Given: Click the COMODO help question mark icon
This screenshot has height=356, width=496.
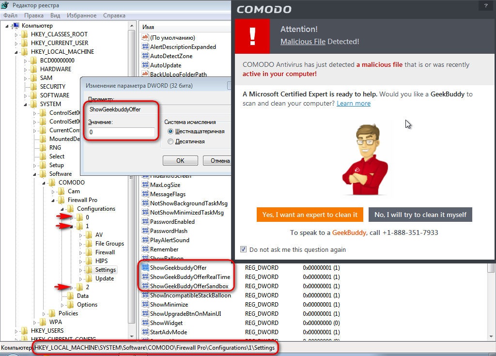Looking at the screenshot, I should point(486,5).
